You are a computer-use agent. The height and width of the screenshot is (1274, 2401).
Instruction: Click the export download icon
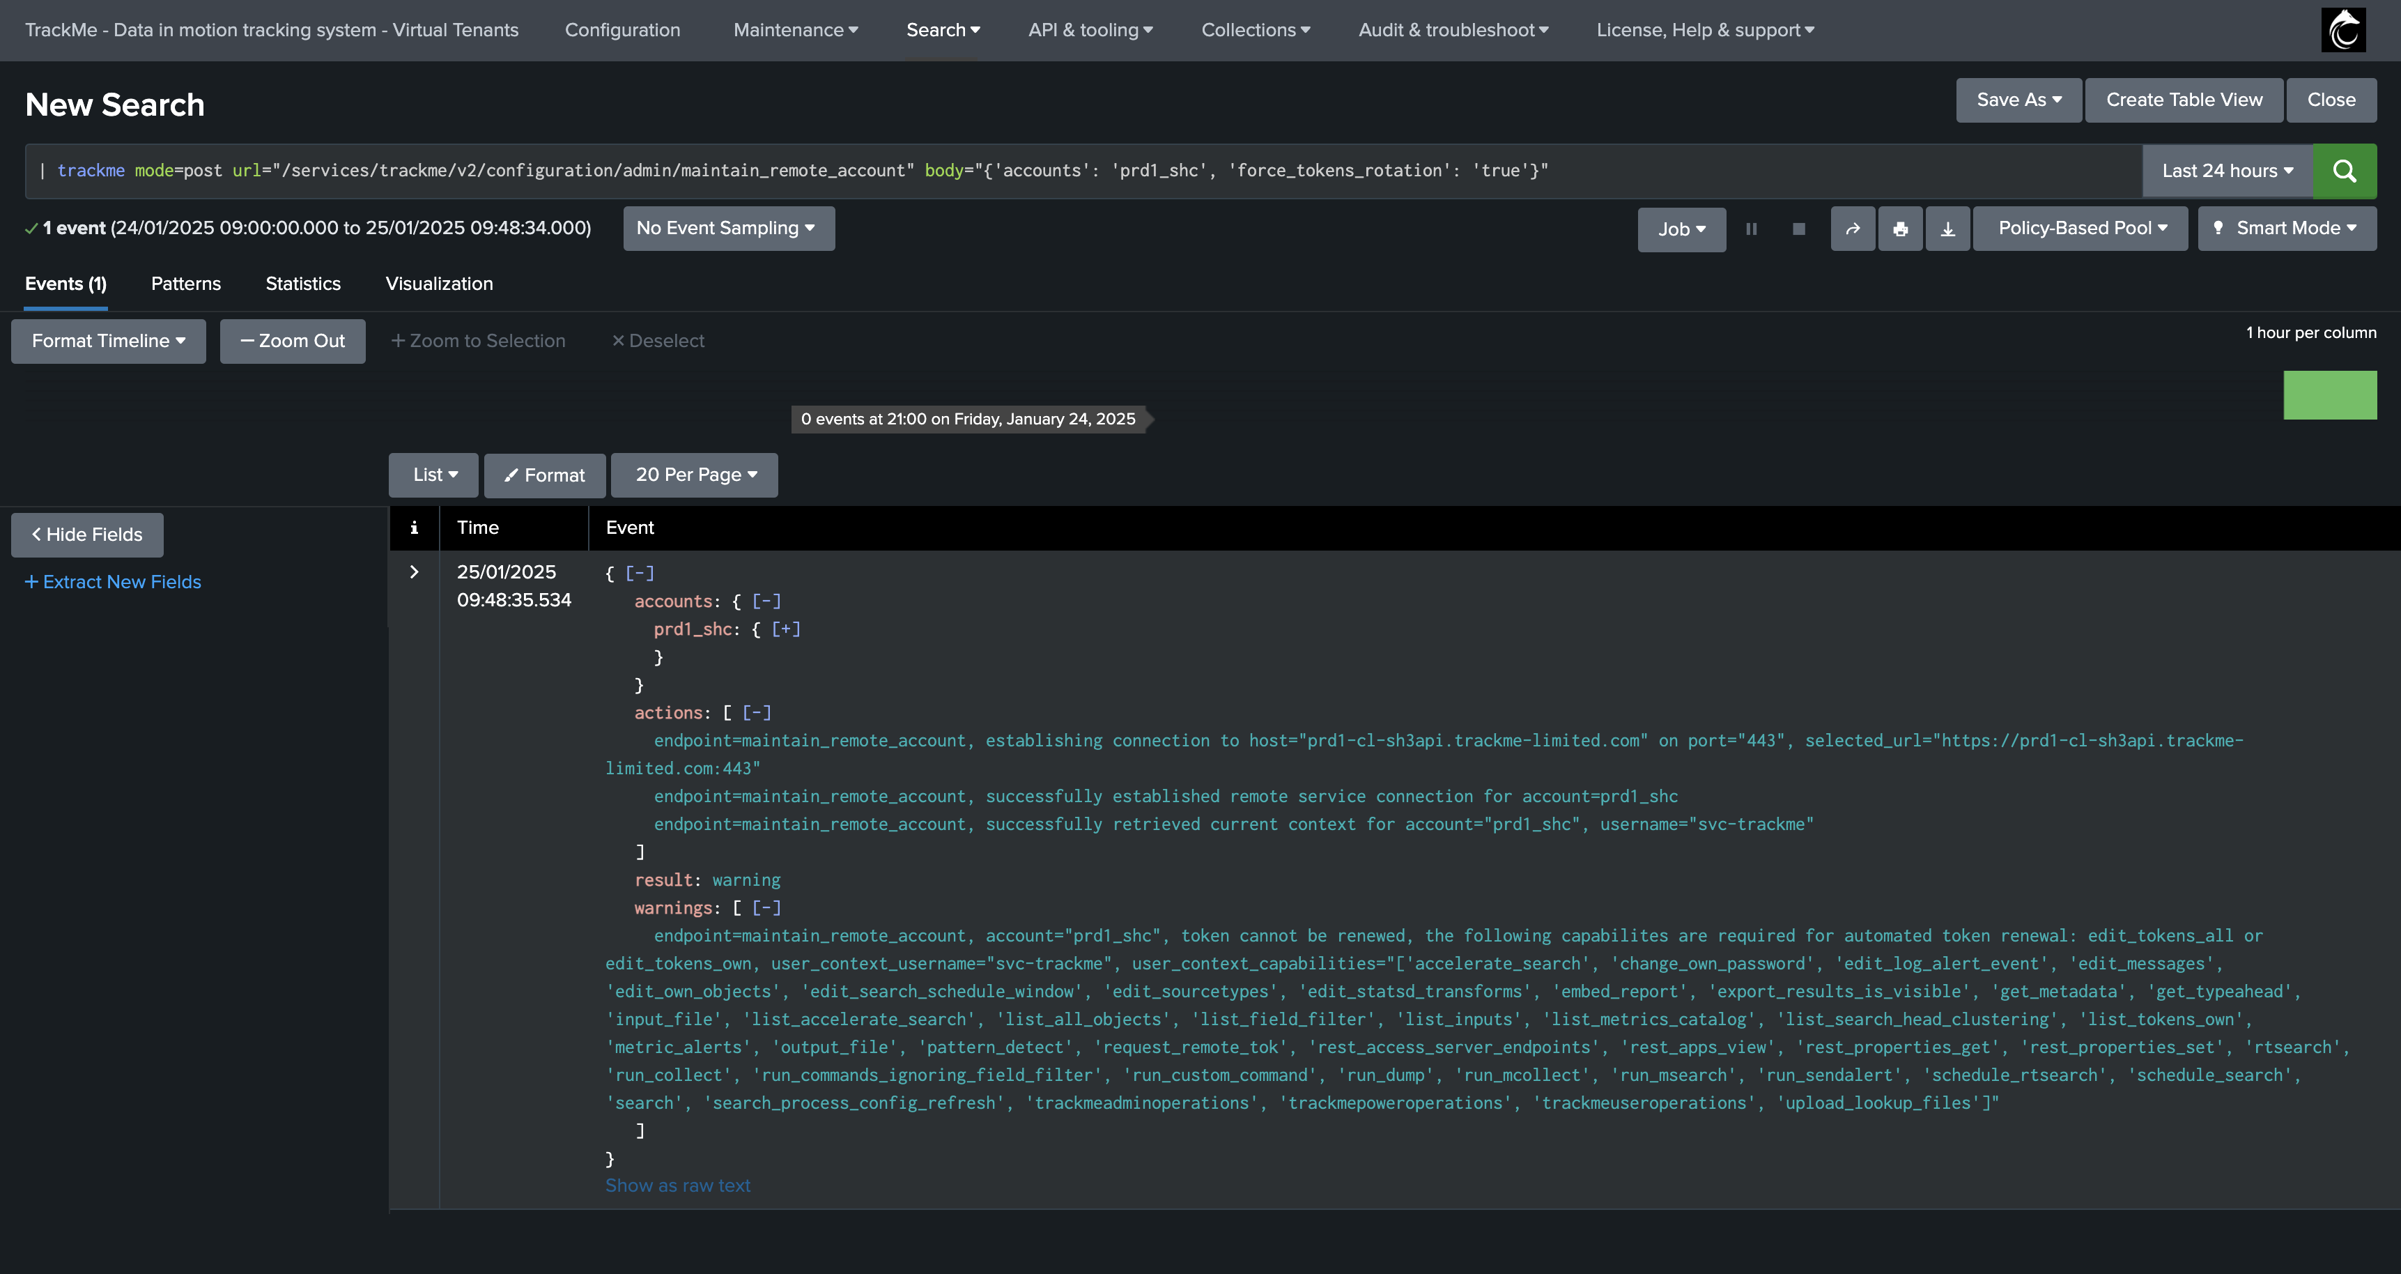(x=1948, y=229)
